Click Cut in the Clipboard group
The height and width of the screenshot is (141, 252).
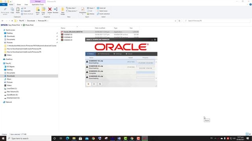click(24, 8)
